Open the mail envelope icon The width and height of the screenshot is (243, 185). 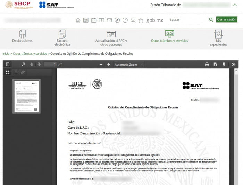[x=109, y=20]
